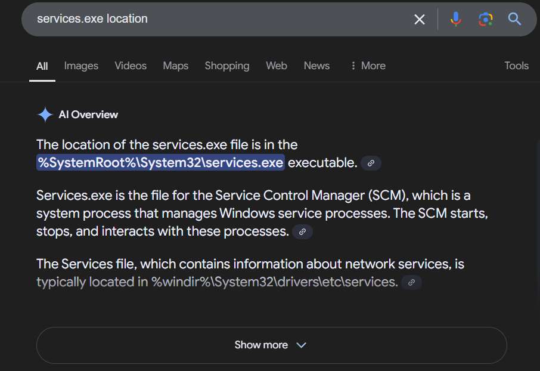Open Google Lens image search icon
Screen dimensions: 540x371
tap(485, 19)
